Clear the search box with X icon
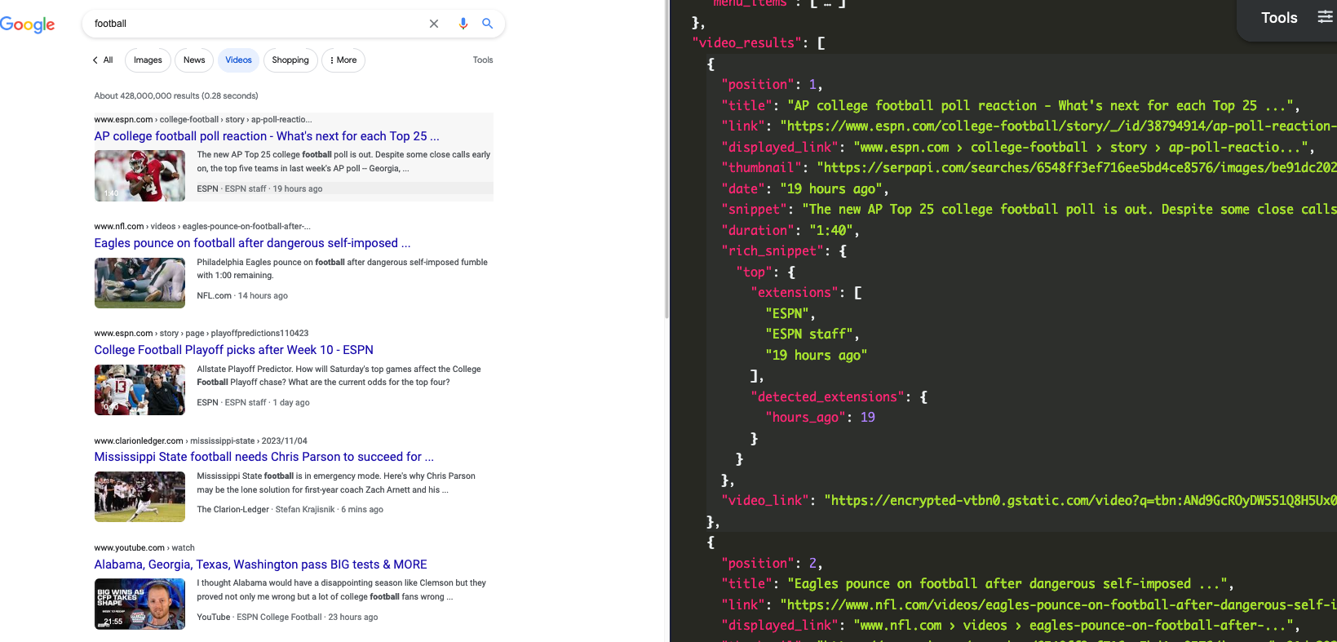Screen dimensions: 1337x642 (434, 24)
